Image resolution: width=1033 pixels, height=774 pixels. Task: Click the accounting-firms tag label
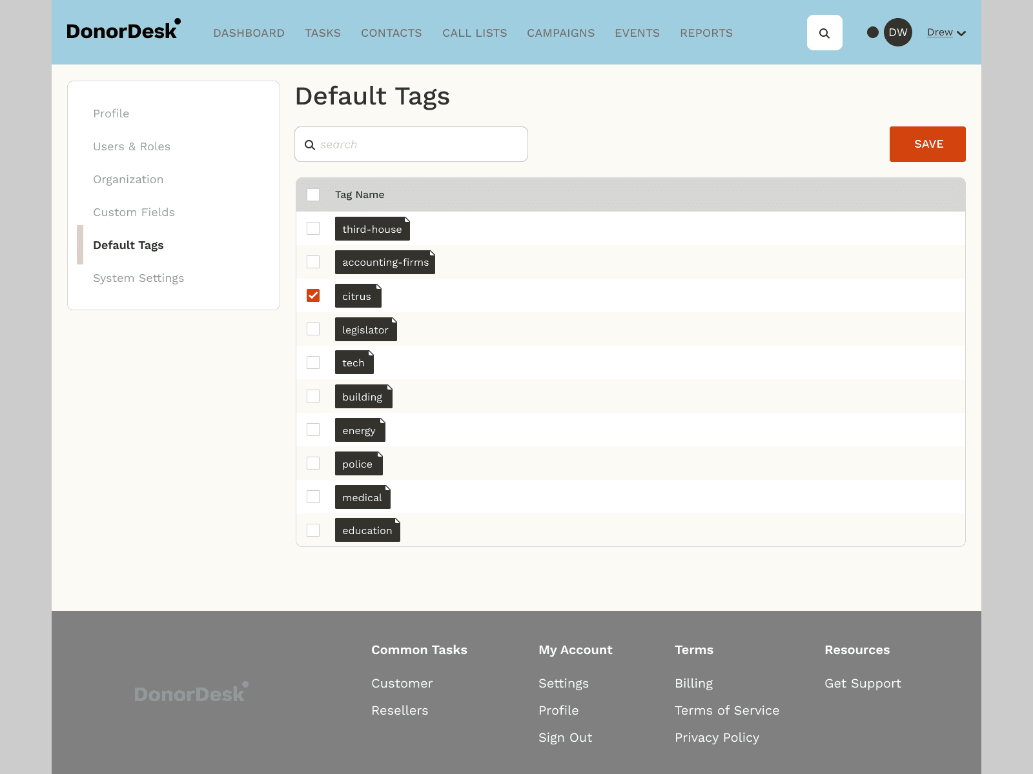coord(385,262)
